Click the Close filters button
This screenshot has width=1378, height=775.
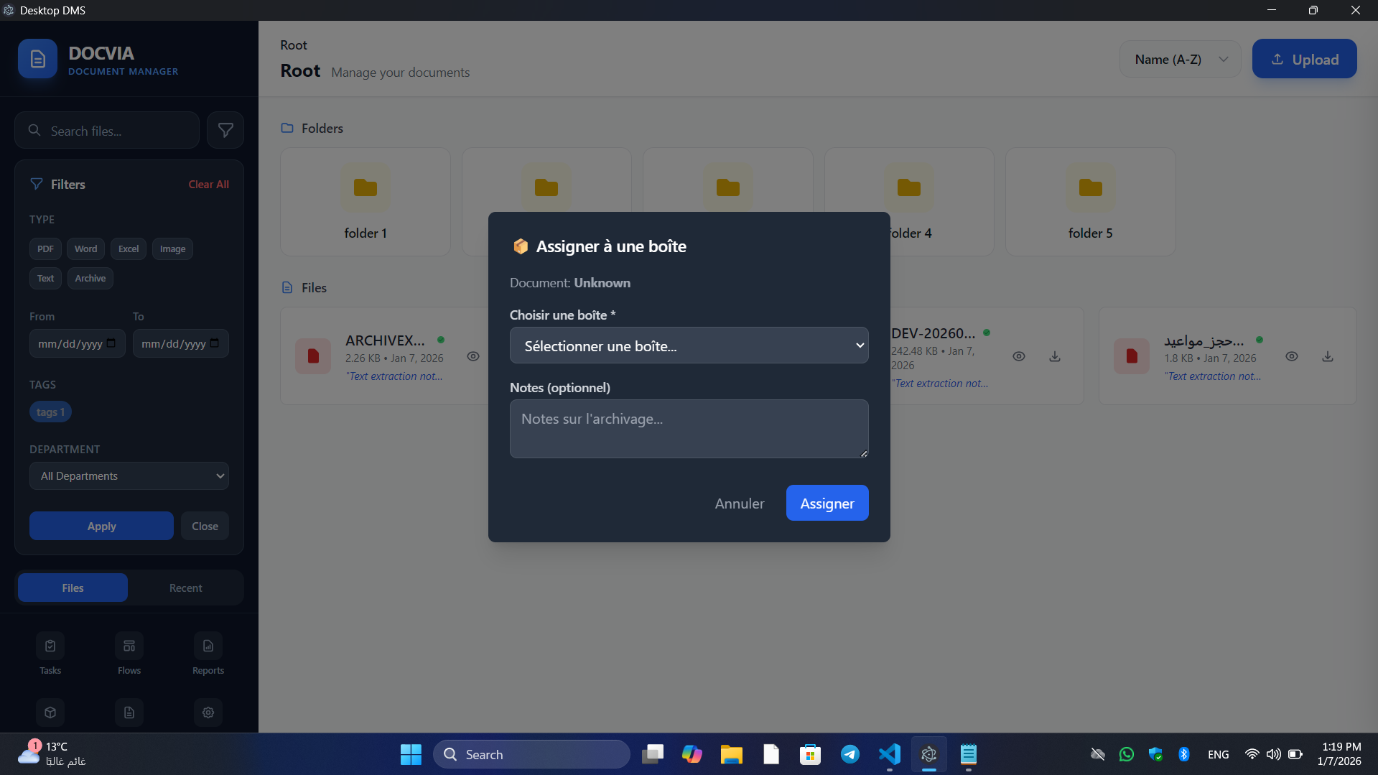coord(205,526)
